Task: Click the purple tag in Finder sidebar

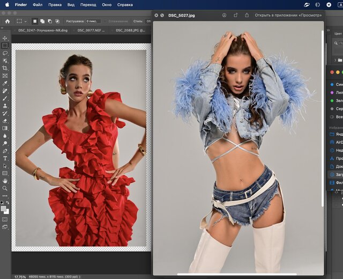Action: [332, 92]
